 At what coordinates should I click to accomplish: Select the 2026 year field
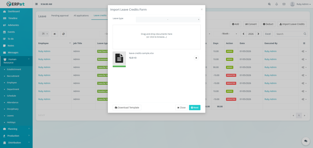click(x=251, y=34)
